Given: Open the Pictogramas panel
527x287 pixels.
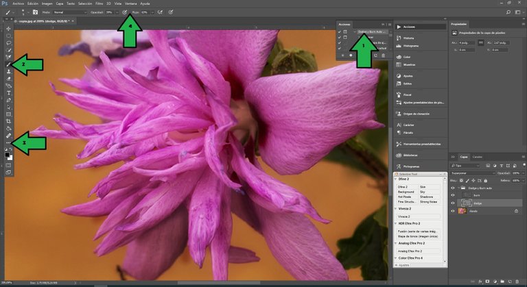Looking at the screenshot, I should click(x=411, y=166).
